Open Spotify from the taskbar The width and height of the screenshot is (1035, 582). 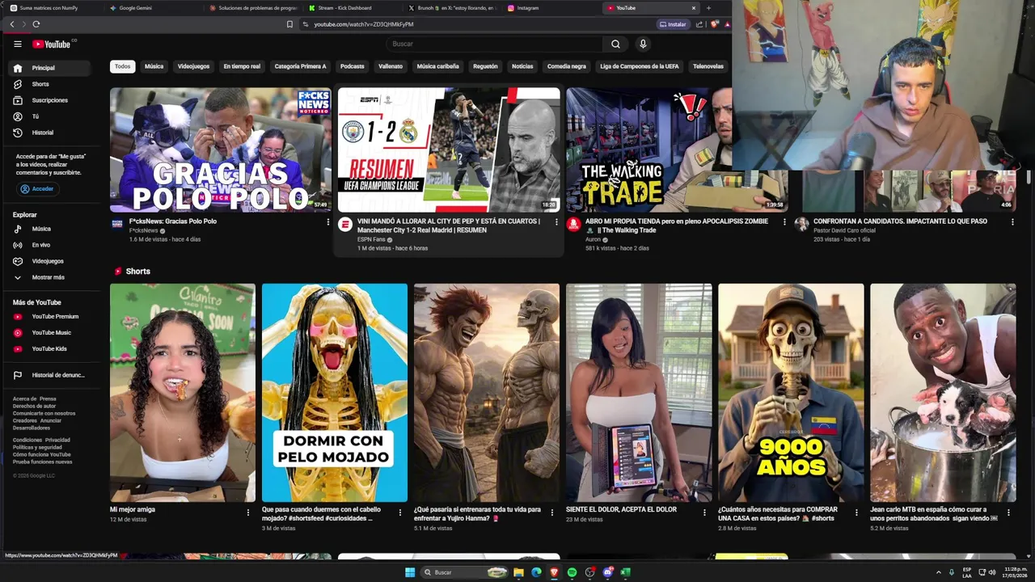(x=572, y=572)
